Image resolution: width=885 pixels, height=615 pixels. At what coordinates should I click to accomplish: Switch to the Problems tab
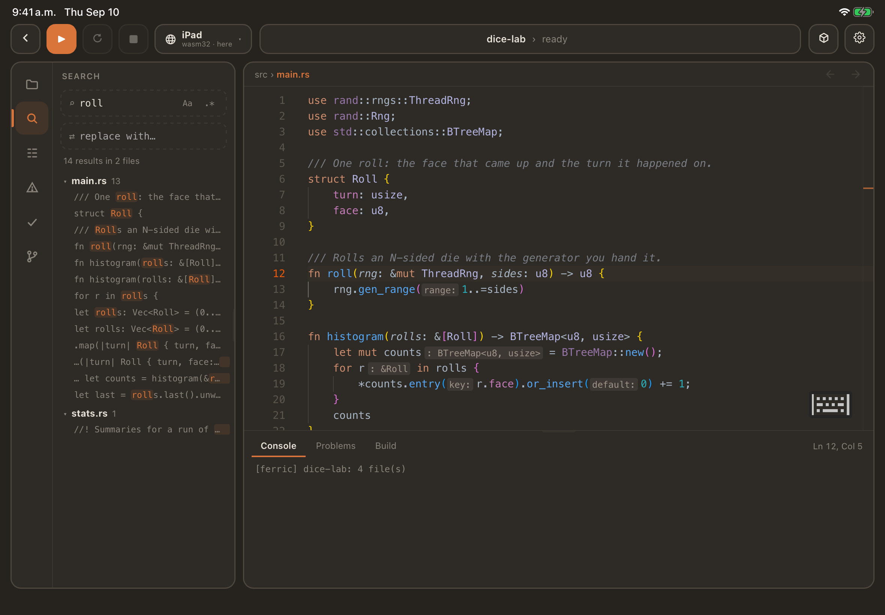[336, 446]
